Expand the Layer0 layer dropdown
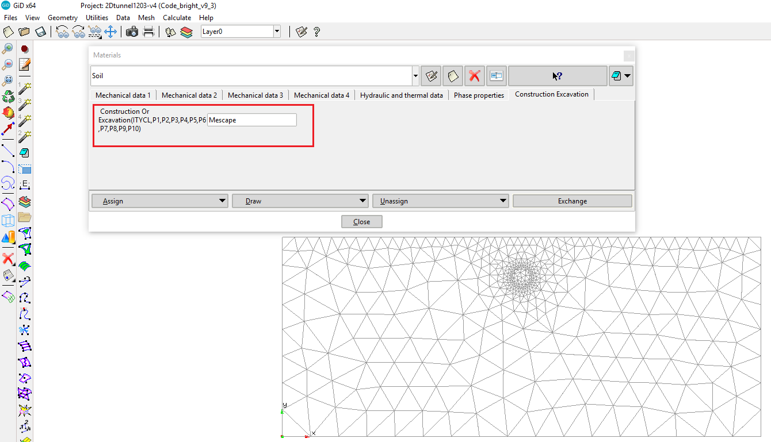771x442 pixels. [277, 32]
